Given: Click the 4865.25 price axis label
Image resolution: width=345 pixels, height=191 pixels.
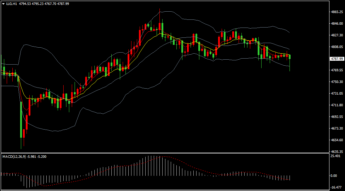Looking at the screenshot, I should 337,12.
